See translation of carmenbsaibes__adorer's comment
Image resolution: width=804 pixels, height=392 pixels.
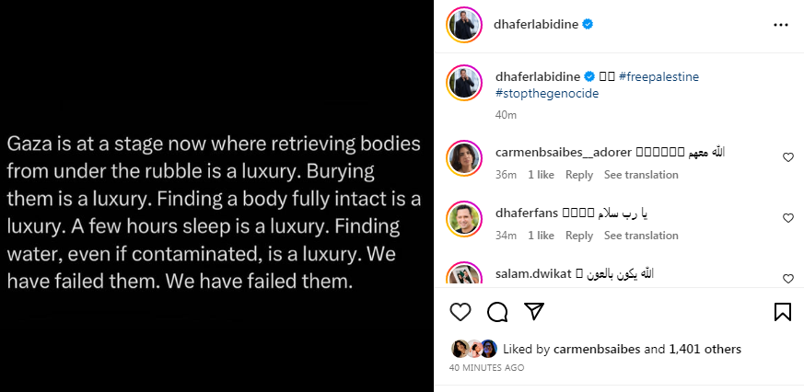point(641,175)
